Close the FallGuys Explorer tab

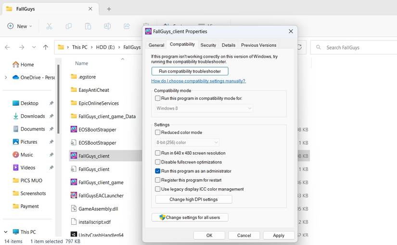[x=90, y=9]
